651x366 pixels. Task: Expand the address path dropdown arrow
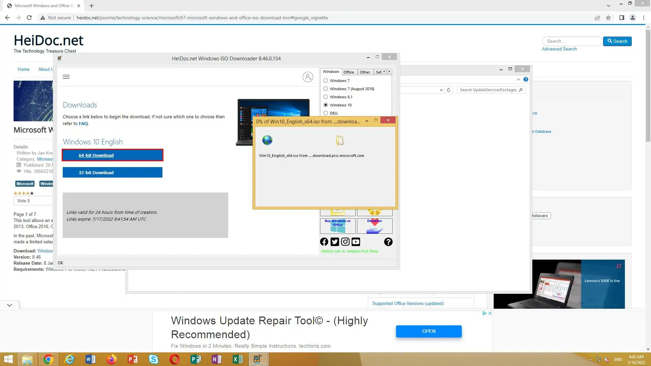[441, 90]
